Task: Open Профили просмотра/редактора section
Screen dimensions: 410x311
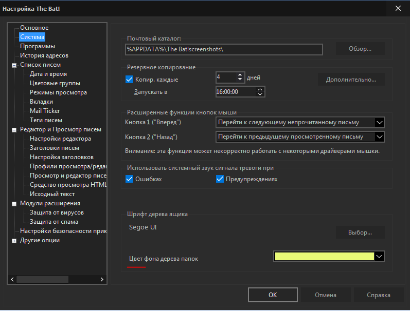Action: click(68, 166)
